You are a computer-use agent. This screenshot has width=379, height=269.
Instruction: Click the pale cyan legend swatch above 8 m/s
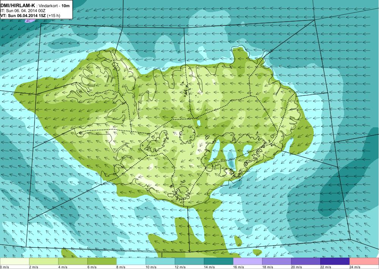coord(131,261)
